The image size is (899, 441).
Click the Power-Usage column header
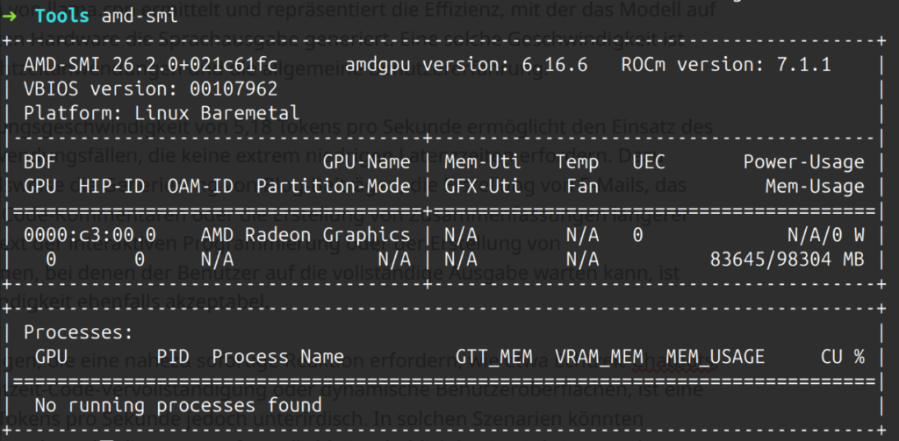pyautogui.click(x=803, y=162)
